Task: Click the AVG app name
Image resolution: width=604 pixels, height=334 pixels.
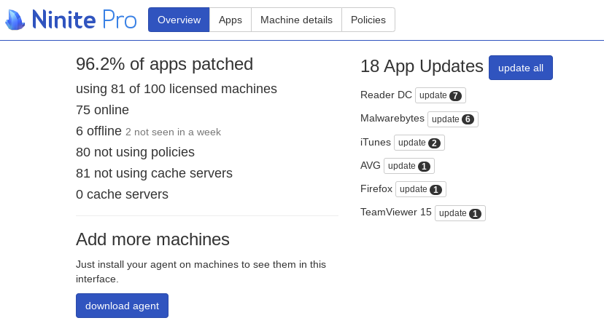Action: click(370, 166)
